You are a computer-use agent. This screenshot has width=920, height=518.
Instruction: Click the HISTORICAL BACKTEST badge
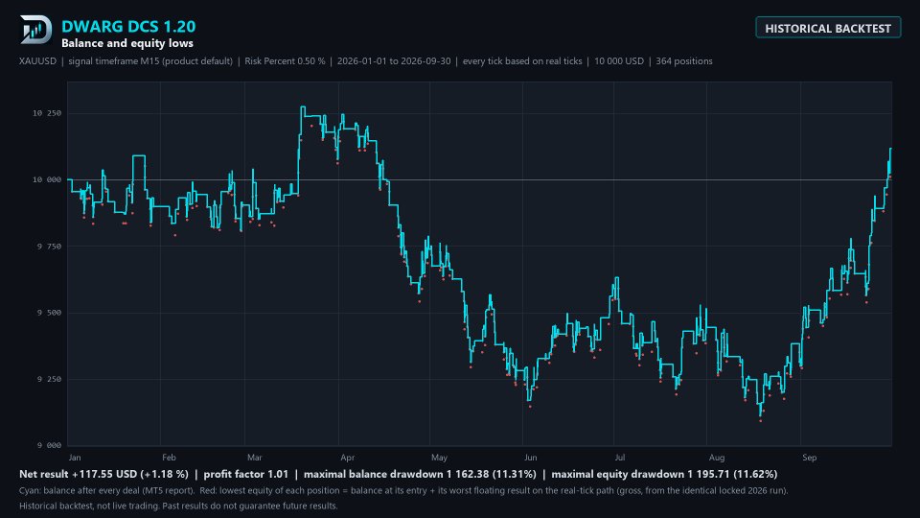pos(828,28)
